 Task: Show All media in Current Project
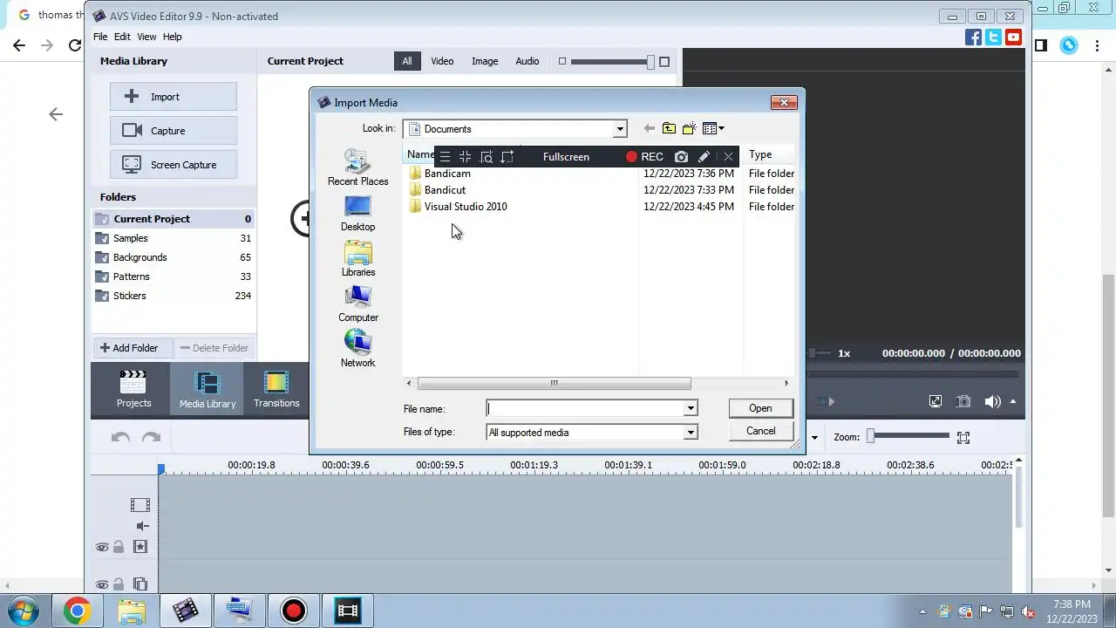pyautogui.click(x=407, y=61)
